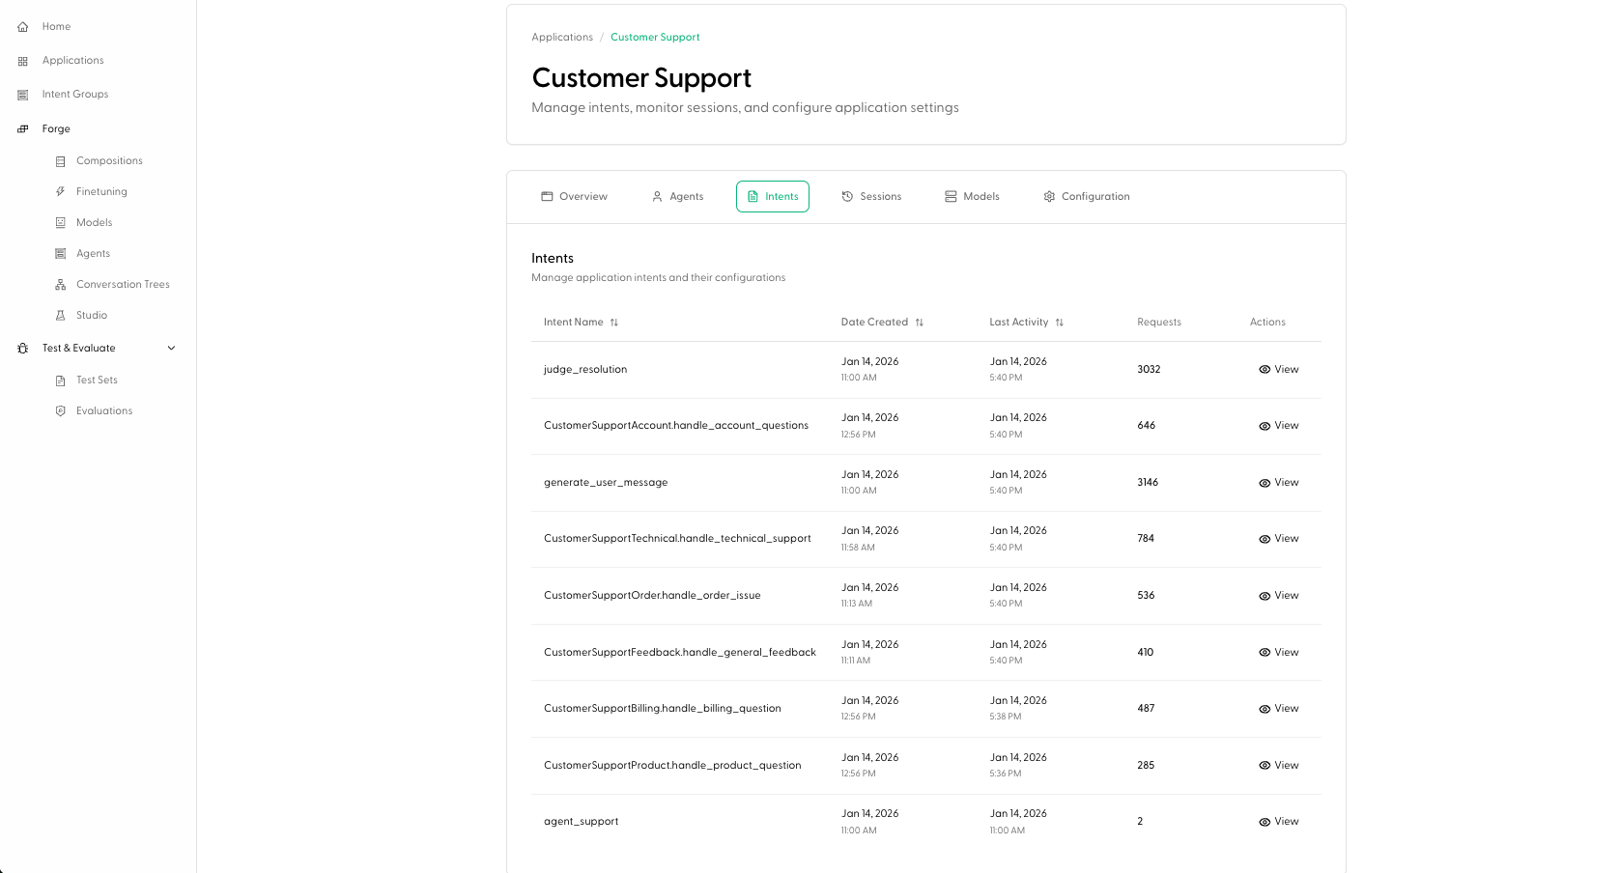Image resolution: width=1619 pixels, height=873 pixels.
Task: Click the Agents tab person icon
Action: 658,196
